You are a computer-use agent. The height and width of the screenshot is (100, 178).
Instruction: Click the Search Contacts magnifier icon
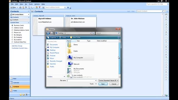point(163,11)
